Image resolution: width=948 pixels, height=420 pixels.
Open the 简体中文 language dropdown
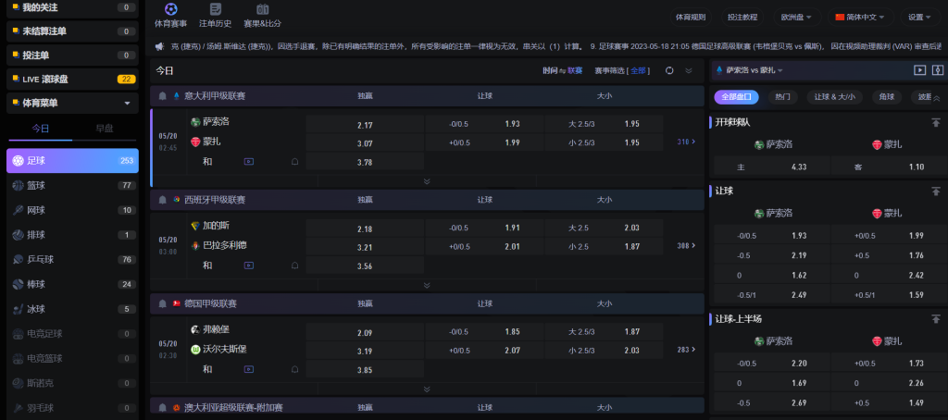pos(860,17)
